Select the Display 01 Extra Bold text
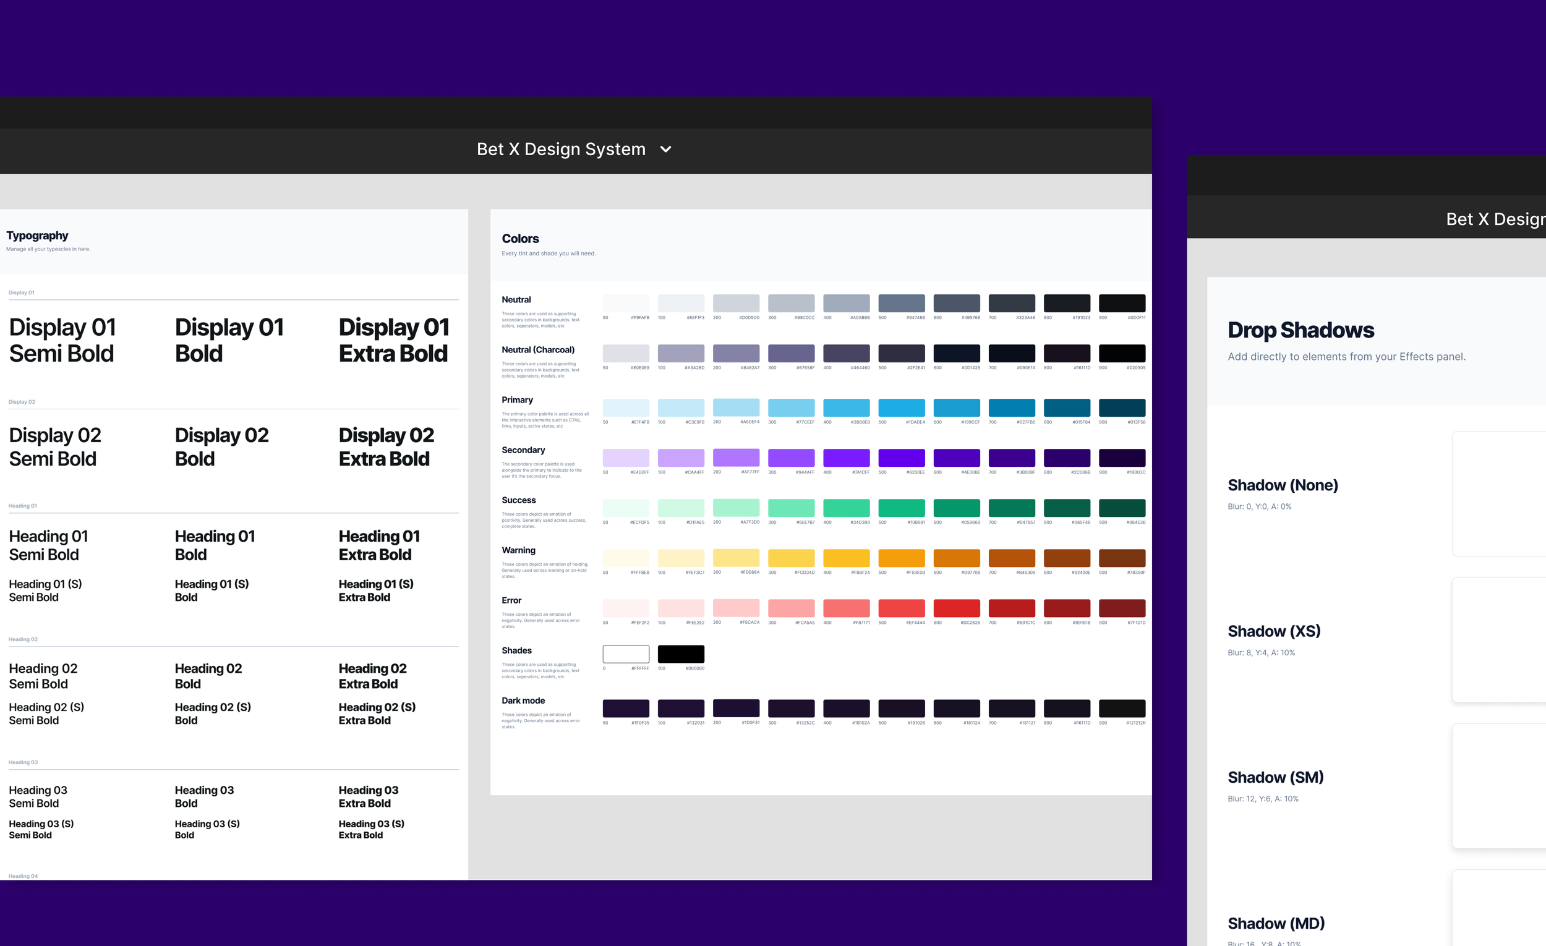Image resolution: width=1546 pixels, height=946 pixels. coord(393,341)
